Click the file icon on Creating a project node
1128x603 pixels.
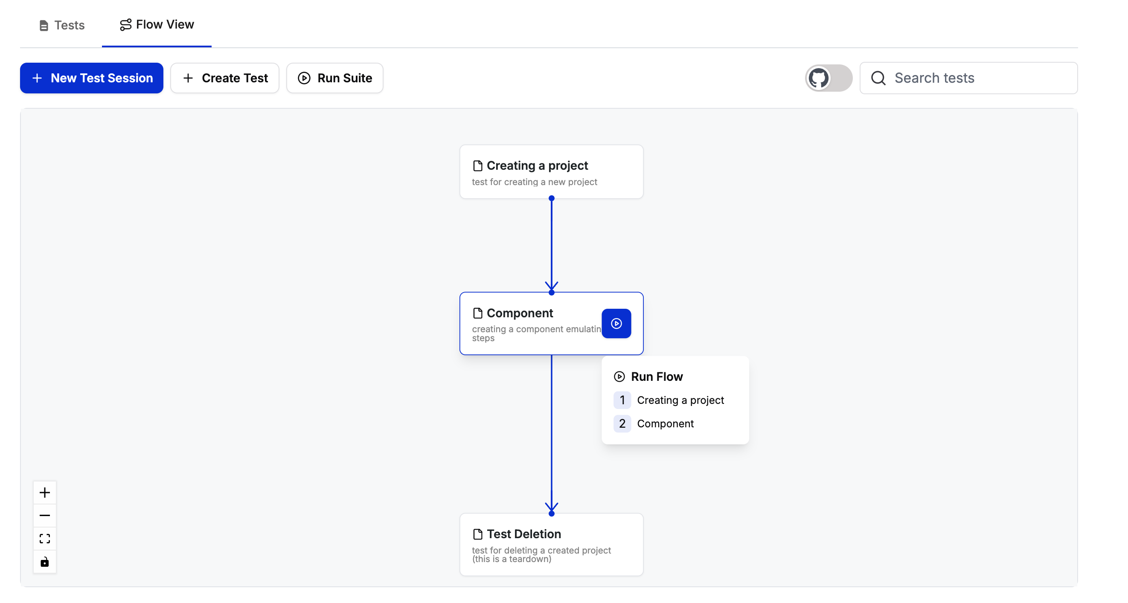pyautogui.click(x=477, y=165)
